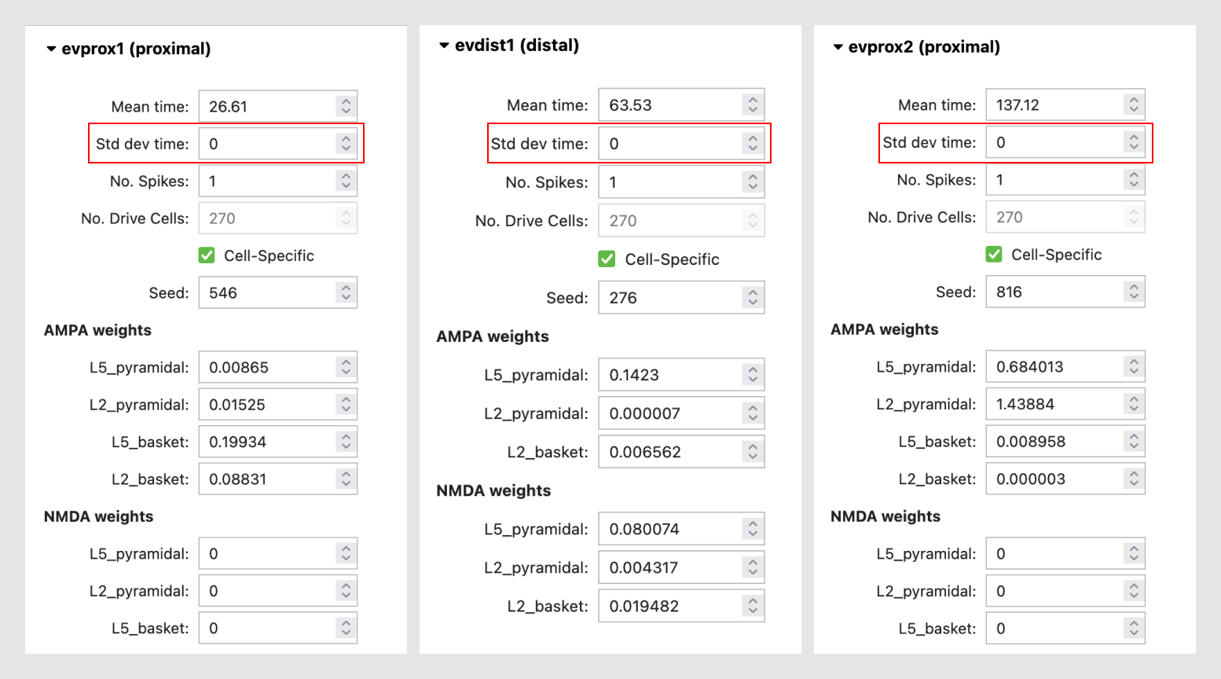Viewport: 1221px width, 679px height.
Task: Select evprox1 AMPA L2_pyramidal weight field
Action: [x=267, y=405]
